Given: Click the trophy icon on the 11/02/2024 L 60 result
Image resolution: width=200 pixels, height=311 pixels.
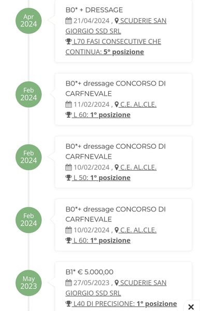Looking at the screenshot, I should click(x=68, y=115).
